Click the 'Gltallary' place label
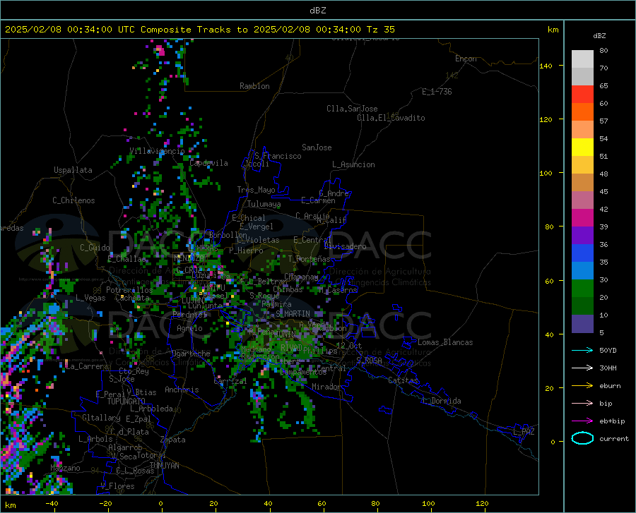Screen dimensions: 636x513 tap(101, 418)
